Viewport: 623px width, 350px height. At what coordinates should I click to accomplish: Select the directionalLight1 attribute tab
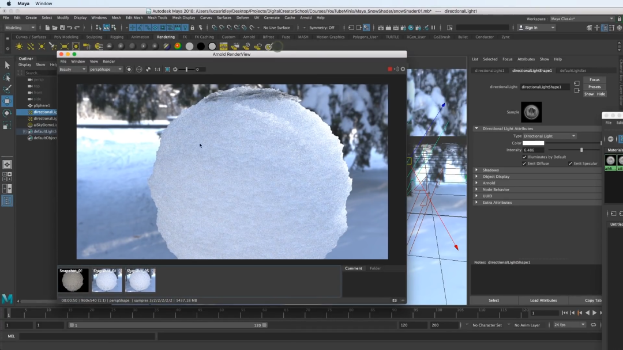tap(489, 71)
